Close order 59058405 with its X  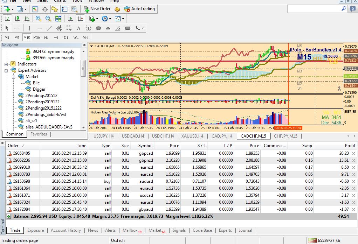click(353, 153)
